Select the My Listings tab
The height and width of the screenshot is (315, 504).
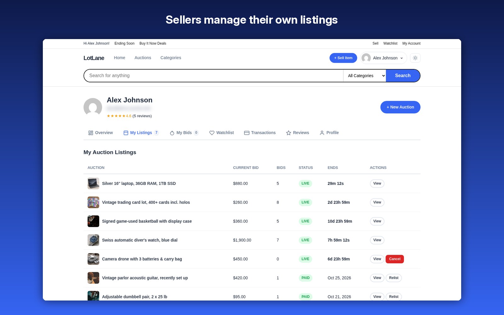tap(141, 133)
